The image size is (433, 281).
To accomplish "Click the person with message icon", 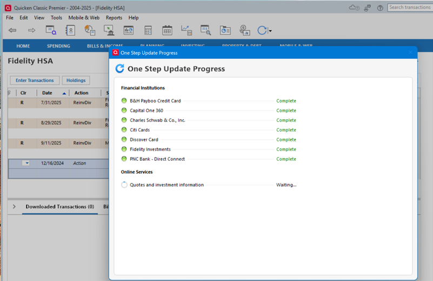I will click(367, 8).
